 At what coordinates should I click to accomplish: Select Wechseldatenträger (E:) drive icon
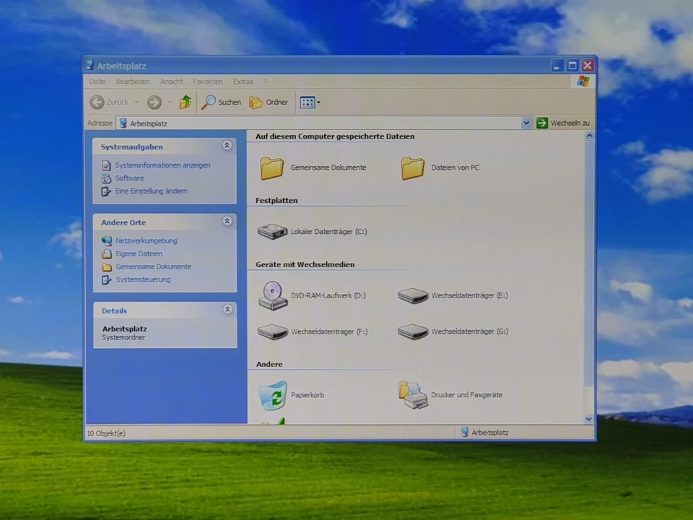point(413,295)
